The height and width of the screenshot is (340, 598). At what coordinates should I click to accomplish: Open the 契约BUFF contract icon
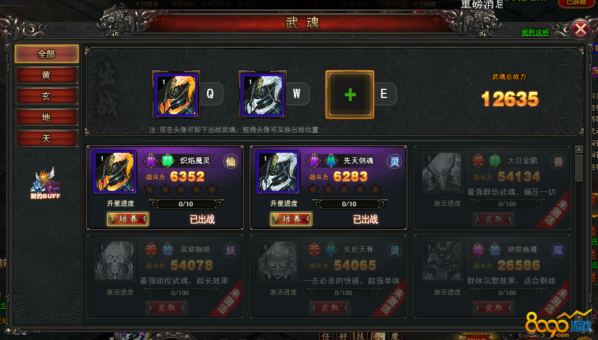coord(46,184)
